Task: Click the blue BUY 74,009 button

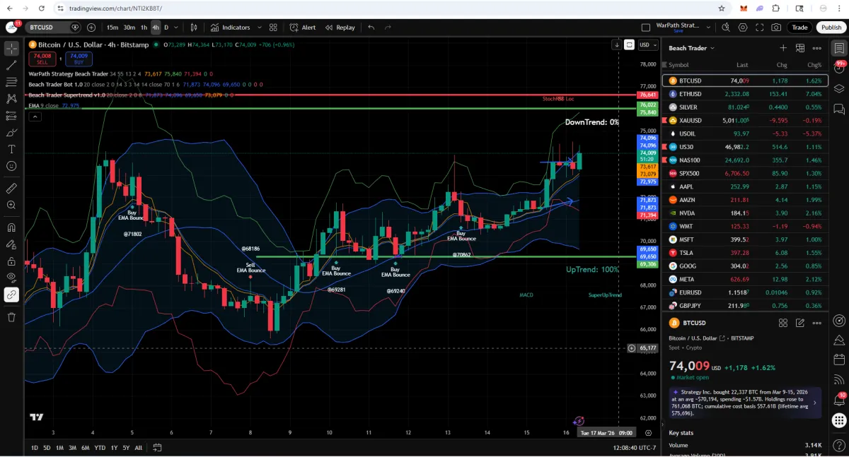Action: (x=79, y=58)
